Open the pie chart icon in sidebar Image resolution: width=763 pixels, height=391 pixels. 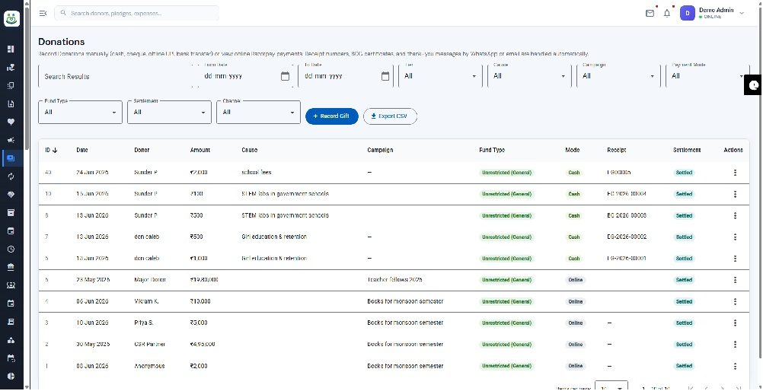[11, 377]
